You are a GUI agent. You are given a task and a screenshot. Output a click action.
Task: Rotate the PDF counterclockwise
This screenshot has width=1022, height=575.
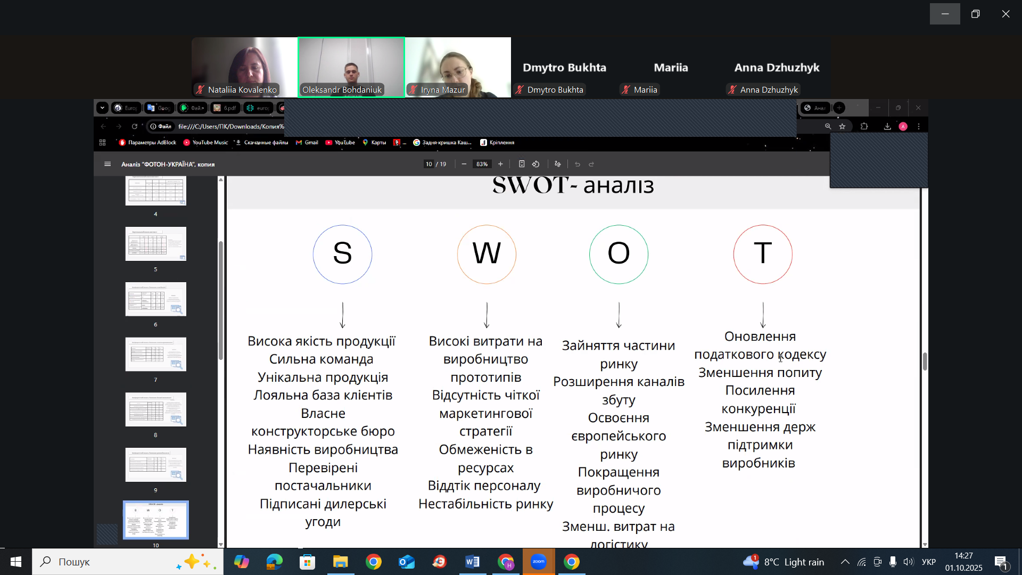[536, 164]
